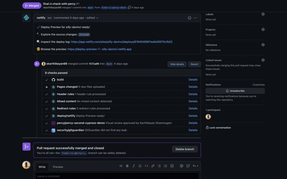The width and height of the screenshot is (287, 179).
Task: Lock conversation on this pull request
Action: pyautogui.click(x=219, y=128)
